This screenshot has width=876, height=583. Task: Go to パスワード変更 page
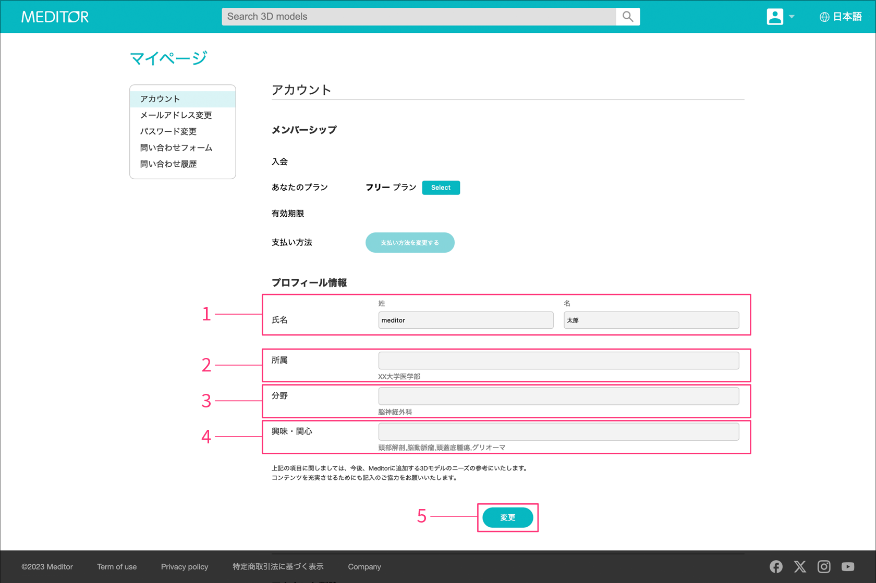point(168,131)
